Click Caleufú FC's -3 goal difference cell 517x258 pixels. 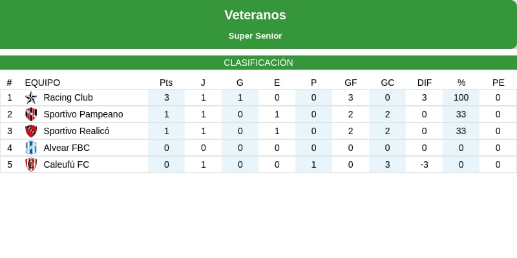pyautogui.click(x=425, y=164)
